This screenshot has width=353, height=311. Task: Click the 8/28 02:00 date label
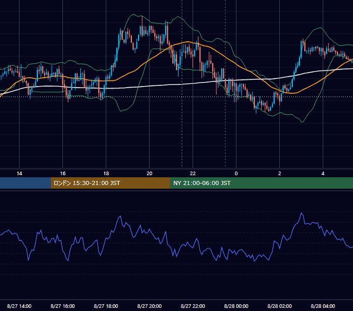(280, 306)
